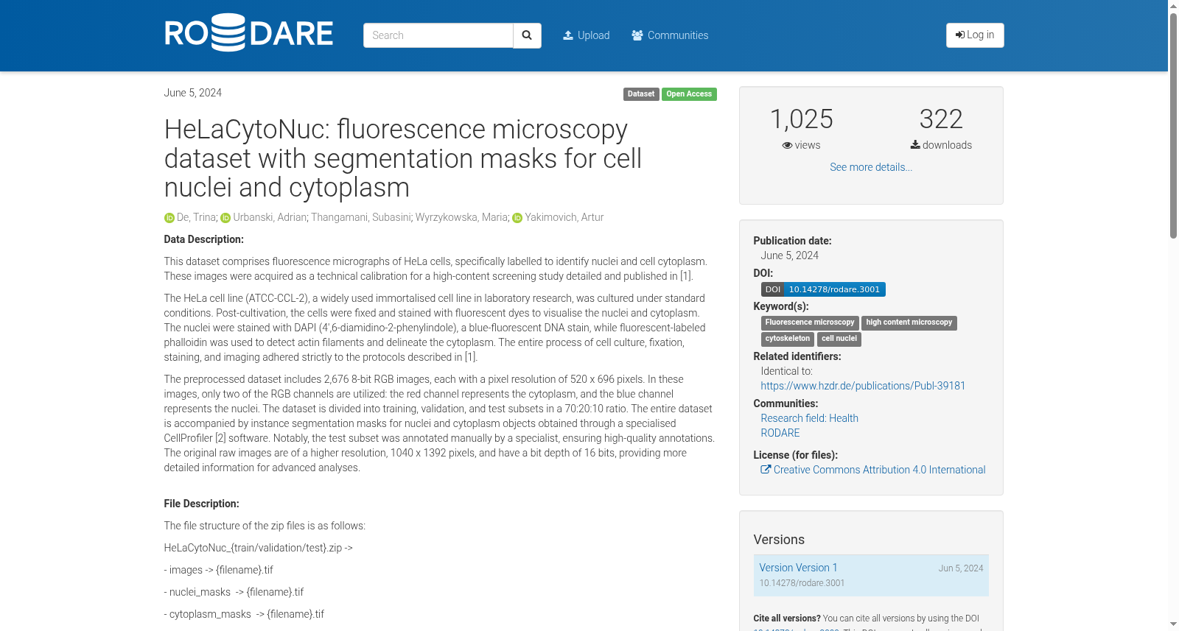This screenshot has width=1179, height=631.
Task: Click the Data Description heading
Action: (203, 239)
